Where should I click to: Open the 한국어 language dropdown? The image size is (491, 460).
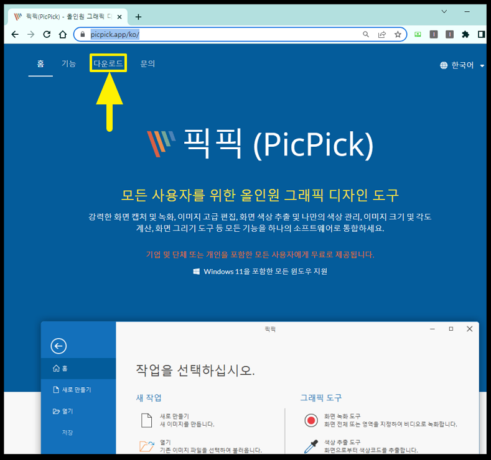point(462,65)
